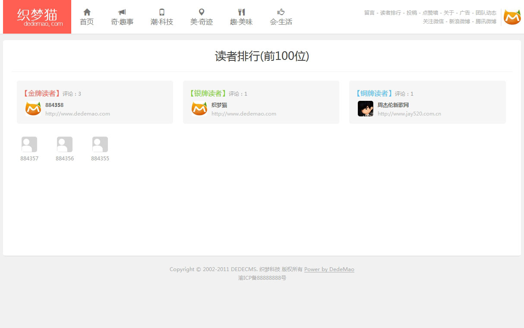524x328 pixels.
Task: Follow the Power by DedeMao footer link
Action: coord(329,269)
